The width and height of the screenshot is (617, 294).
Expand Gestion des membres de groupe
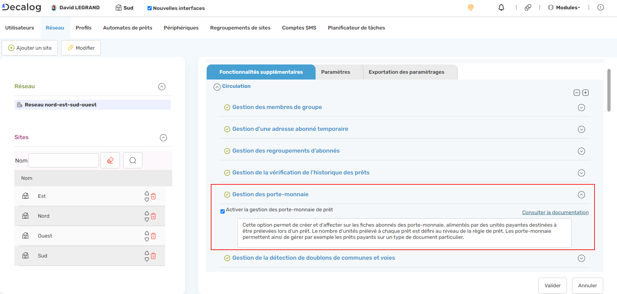pyautogui.click(x=581, y=107)
